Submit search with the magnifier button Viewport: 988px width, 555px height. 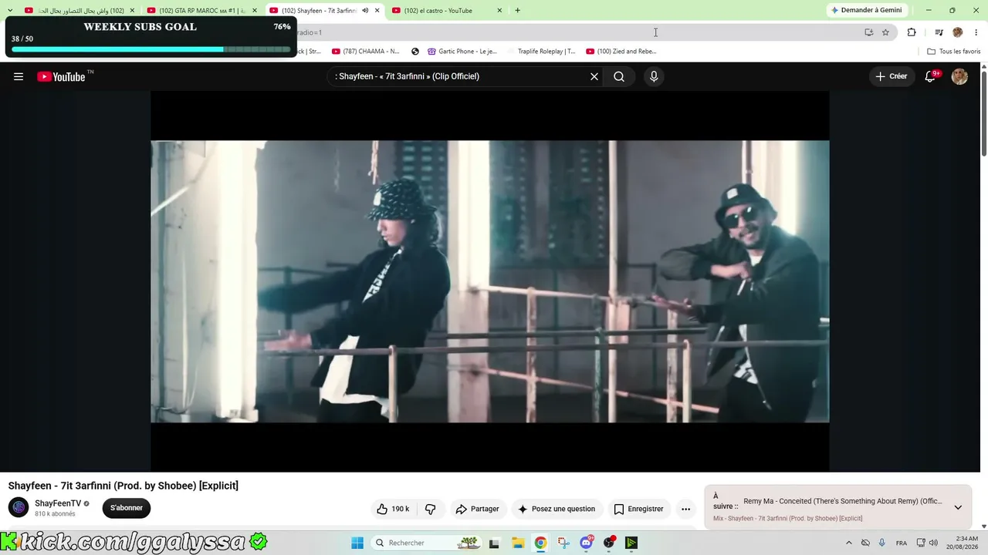(x=619, y=76)
